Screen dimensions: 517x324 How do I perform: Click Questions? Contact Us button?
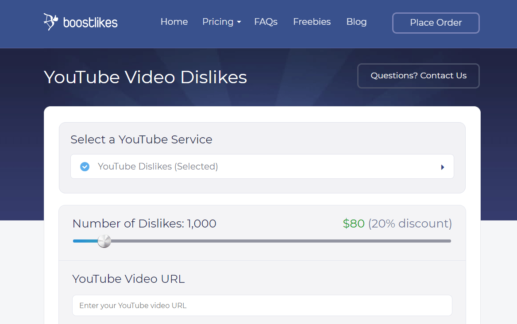tap(418, 76)
